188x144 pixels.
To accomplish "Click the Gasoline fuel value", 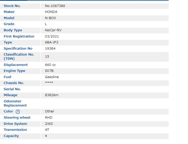I will [x=52, y=77].
